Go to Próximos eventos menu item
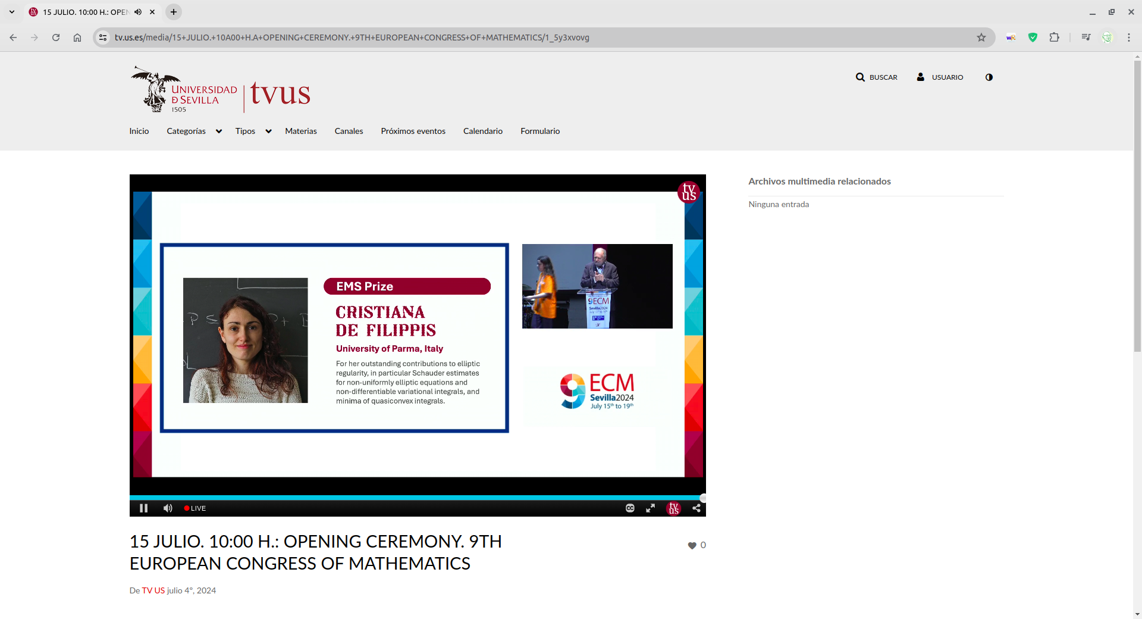The width and height of the screenshot is (1142, 619). tap(413, 132)
